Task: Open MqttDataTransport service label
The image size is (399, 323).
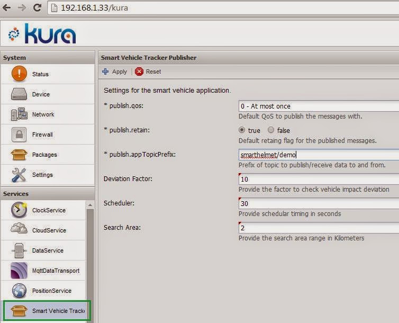Action: tap(56, 271)
